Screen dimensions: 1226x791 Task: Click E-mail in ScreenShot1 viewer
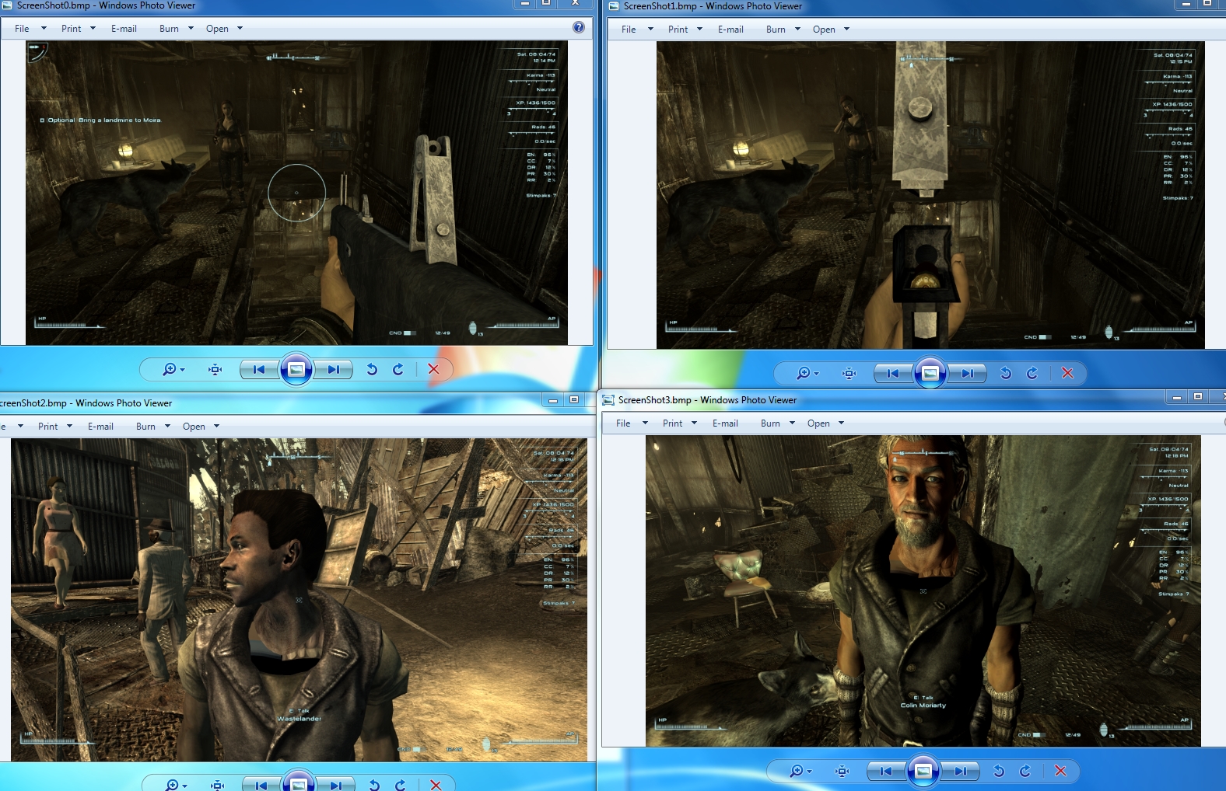730,30
